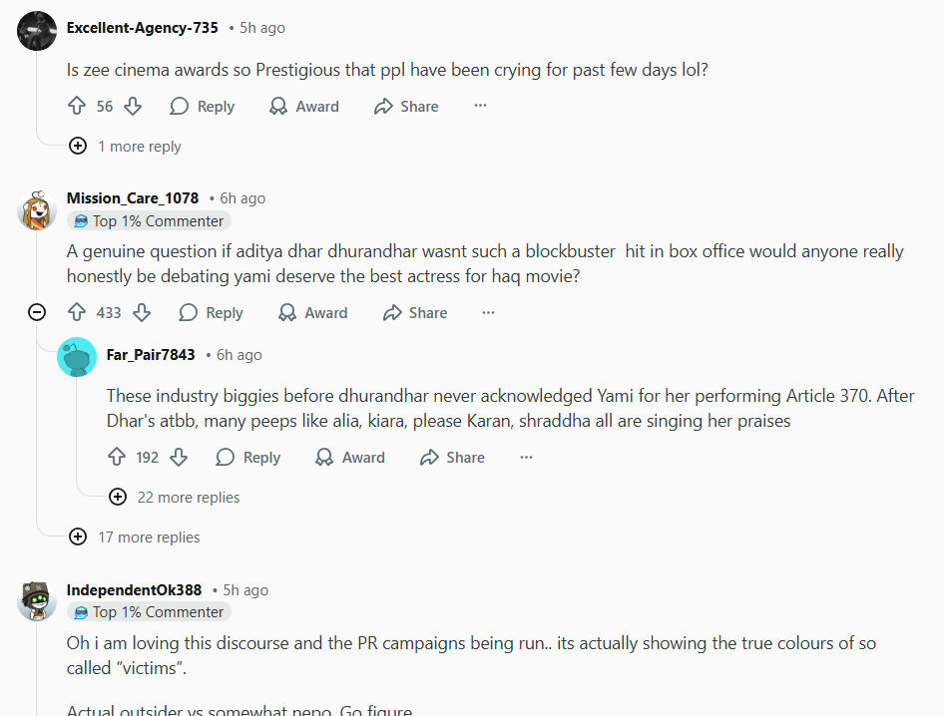The image size is (944, 716).
Task: Click IndependentOk388's Top 1% Commenter badge
Action: pyautogui.click(x=149, y=612)
